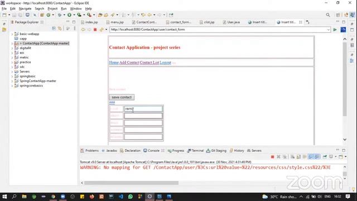
Task: Click the console horizontal scrollbar
Action: coord(132,183)
